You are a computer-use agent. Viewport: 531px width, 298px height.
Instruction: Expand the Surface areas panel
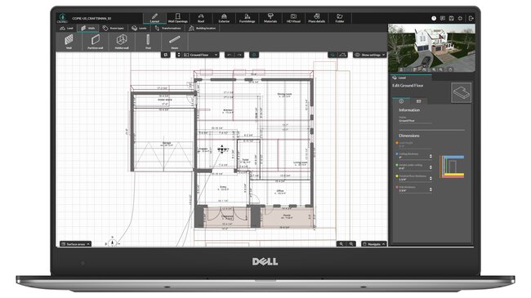click(76, 244)
